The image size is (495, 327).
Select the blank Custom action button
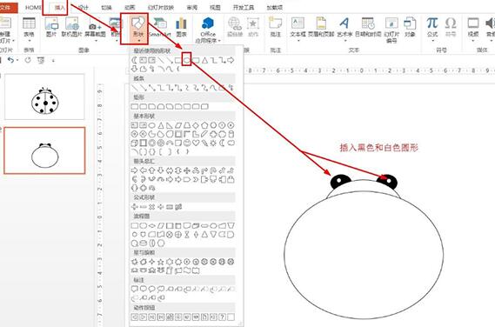[x=231, y=317]
